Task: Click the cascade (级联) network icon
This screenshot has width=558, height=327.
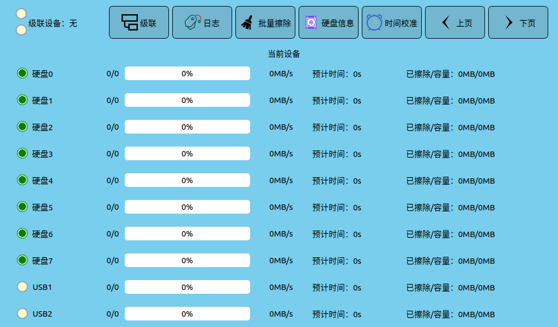Action: pos(129,23)
